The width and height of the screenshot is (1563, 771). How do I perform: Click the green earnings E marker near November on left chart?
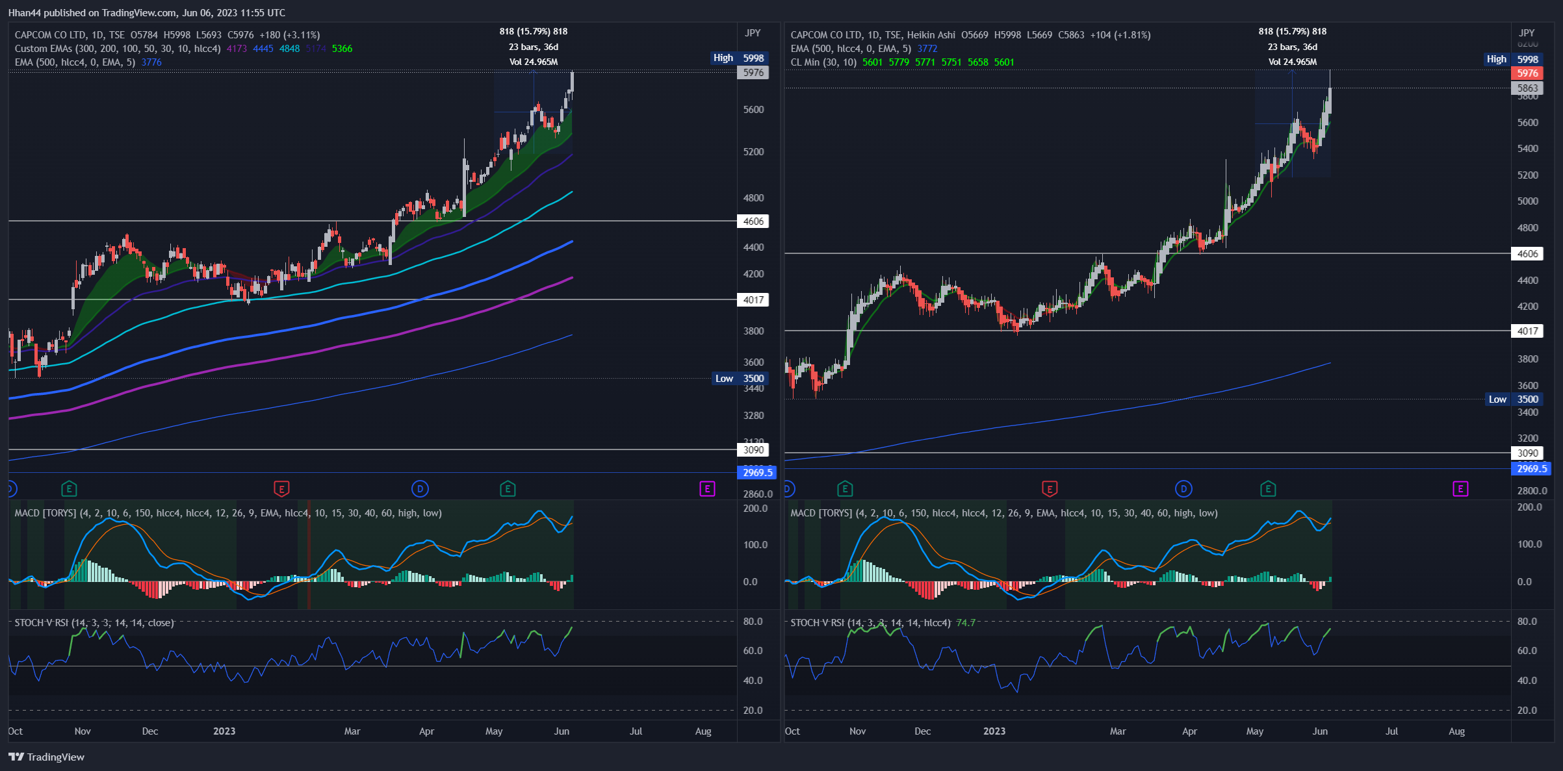[69, 488]
